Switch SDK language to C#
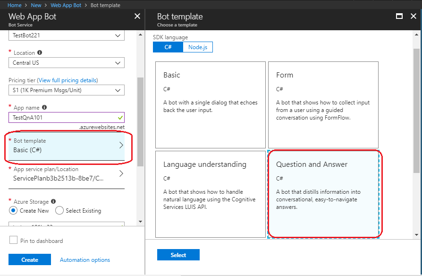The width and height of the screenshot is (422, 276). click(x=168, y=47)
